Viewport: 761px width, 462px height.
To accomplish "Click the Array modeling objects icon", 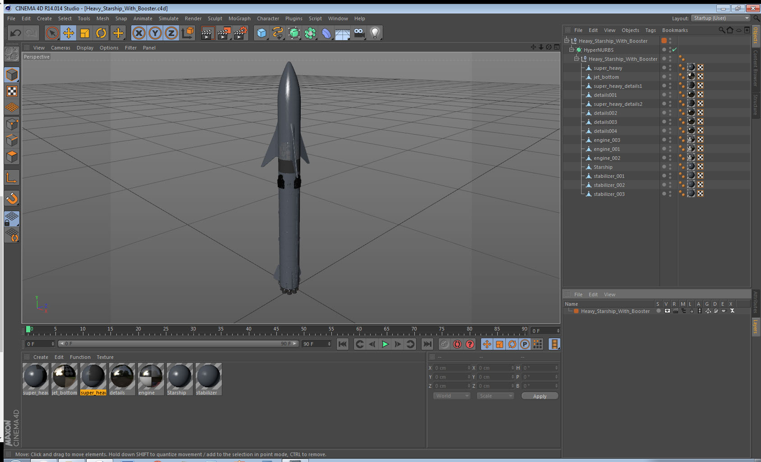I will pyautogui.click(x=310, y=33).
